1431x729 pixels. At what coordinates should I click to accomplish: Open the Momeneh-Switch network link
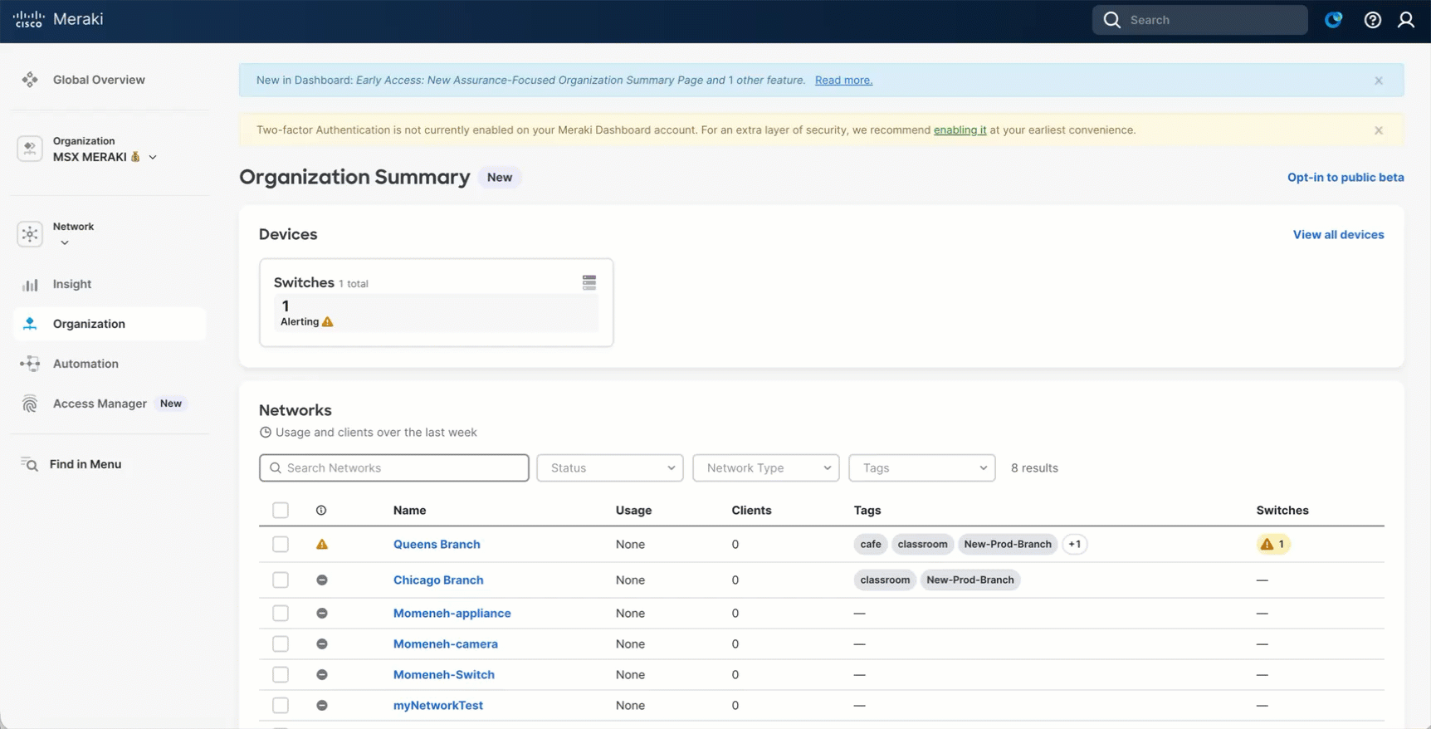pos(444,674)
